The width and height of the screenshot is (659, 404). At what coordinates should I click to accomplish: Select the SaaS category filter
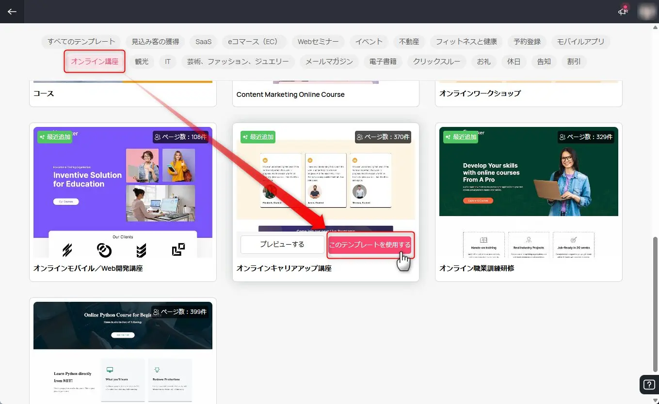tap(203, 42)
